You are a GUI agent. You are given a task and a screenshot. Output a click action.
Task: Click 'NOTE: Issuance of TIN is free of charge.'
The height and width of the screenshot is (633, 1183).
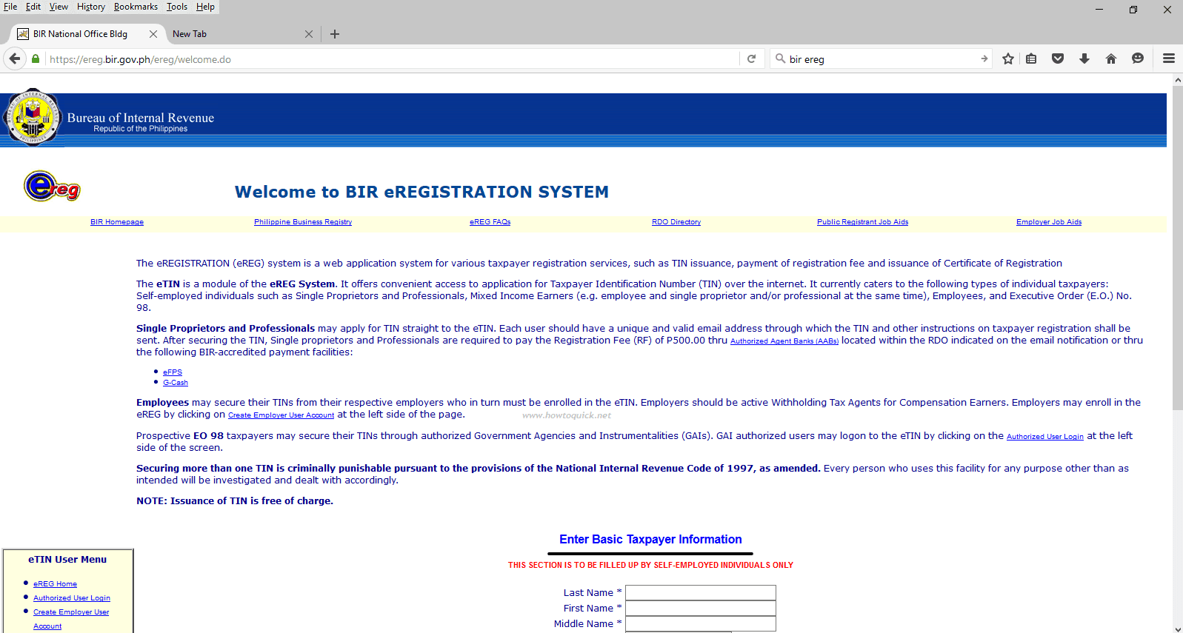pyautogui.click(x=235, y=501)
